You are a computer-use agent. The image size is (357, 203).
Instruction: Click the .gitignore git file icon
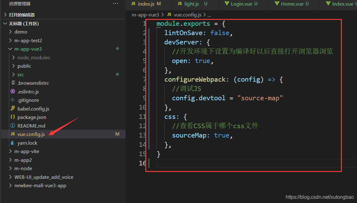[13, 100]
